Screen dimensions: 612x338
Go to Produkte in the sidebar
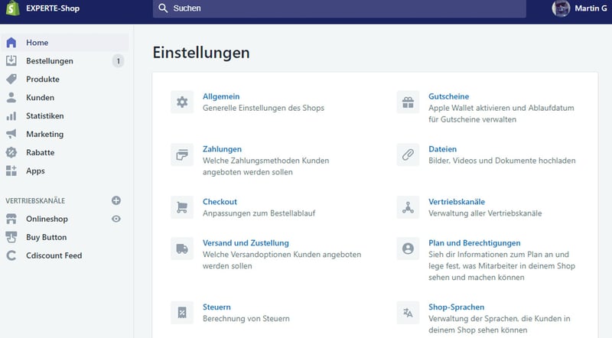point(43,80)
